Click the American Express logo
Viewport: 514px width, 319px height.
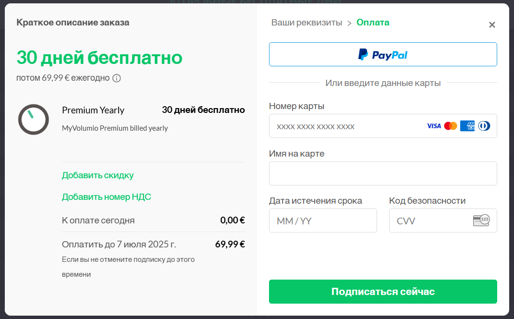click(467, 126)
